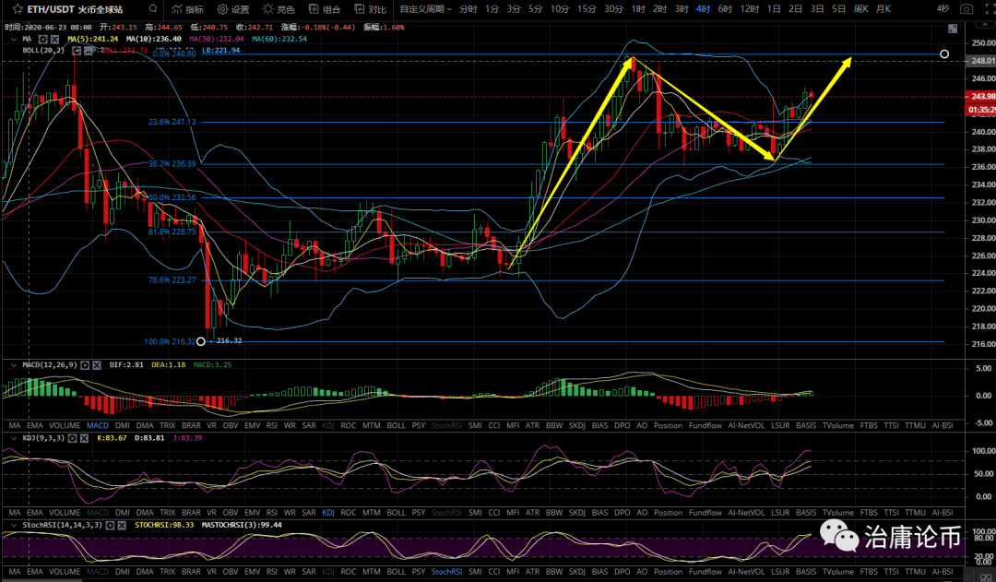Open chart 设置 settings
The width and height of the screenshot is (996, 582).
tap(234, 10)
